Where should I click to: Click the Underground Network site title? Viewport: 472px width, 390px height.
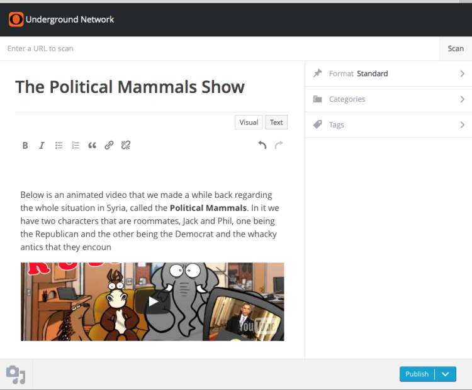coord(70,19)
